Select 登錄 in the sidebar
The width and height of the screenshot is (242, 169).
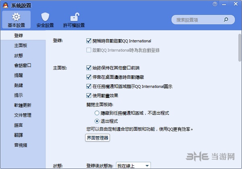click(23, 35)
